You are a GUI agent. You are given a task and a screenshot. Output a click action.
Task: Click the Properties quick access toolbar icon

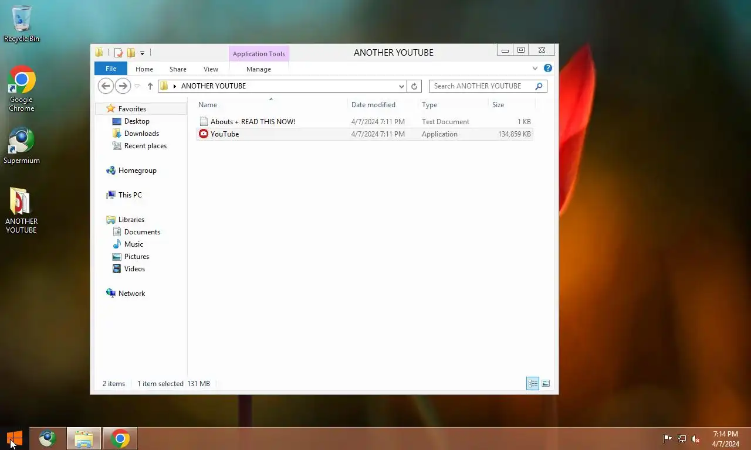coord(119,53)
